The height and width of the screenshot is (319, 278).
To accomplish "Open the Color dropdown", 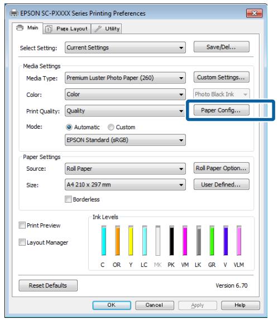I will click(125, 94).
